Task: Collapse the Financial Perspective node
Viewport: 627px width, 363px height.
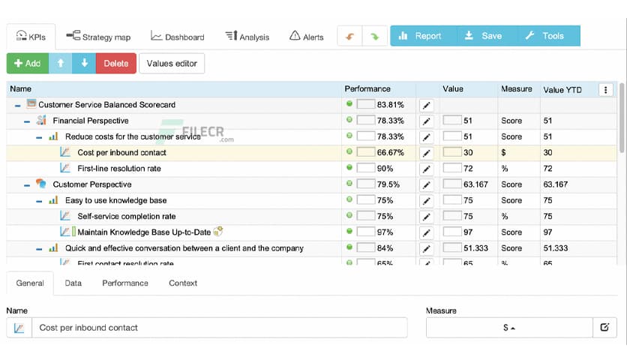Action: coord(27,121)
